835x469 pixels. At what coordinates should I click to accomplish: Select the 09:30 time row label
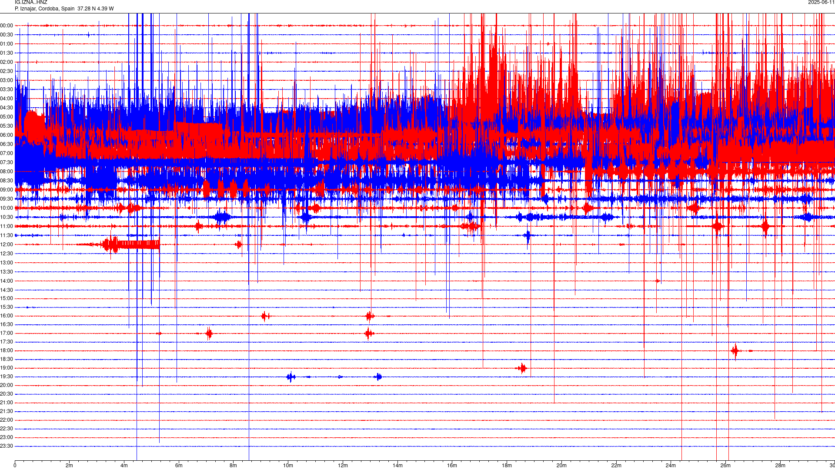(x=7, y=199)
